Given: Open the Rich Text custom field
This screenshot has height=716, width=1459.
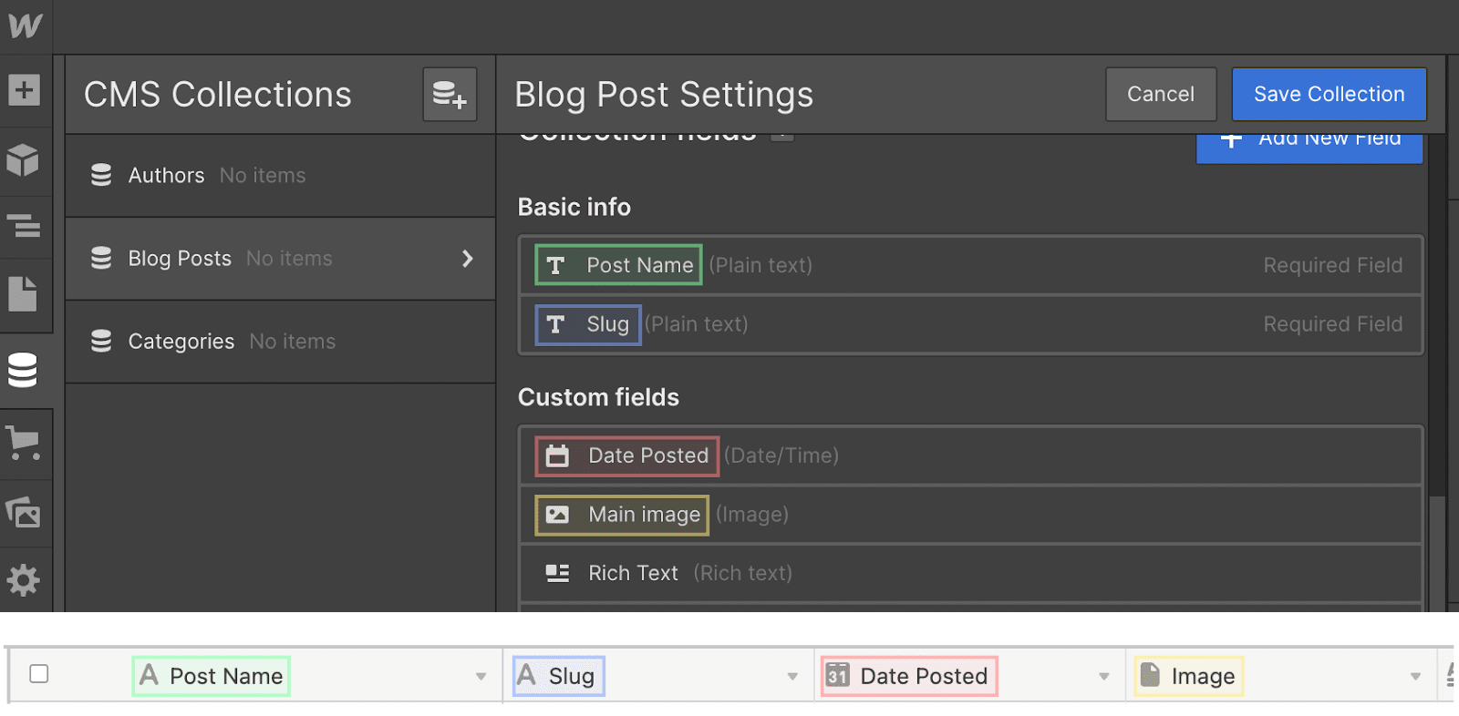Looking at the screenshot, I should point(633,573).
